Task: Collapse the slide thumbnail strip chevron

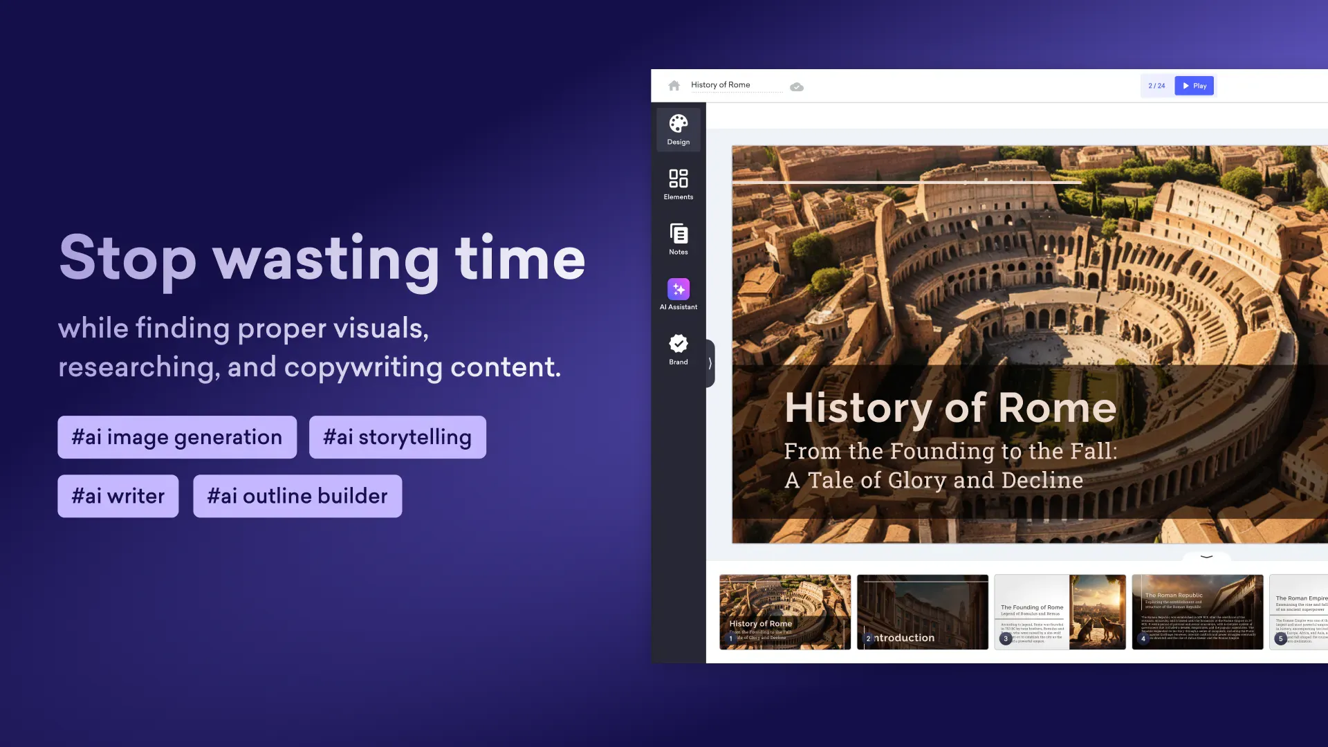Action: tap(1206, 556)
